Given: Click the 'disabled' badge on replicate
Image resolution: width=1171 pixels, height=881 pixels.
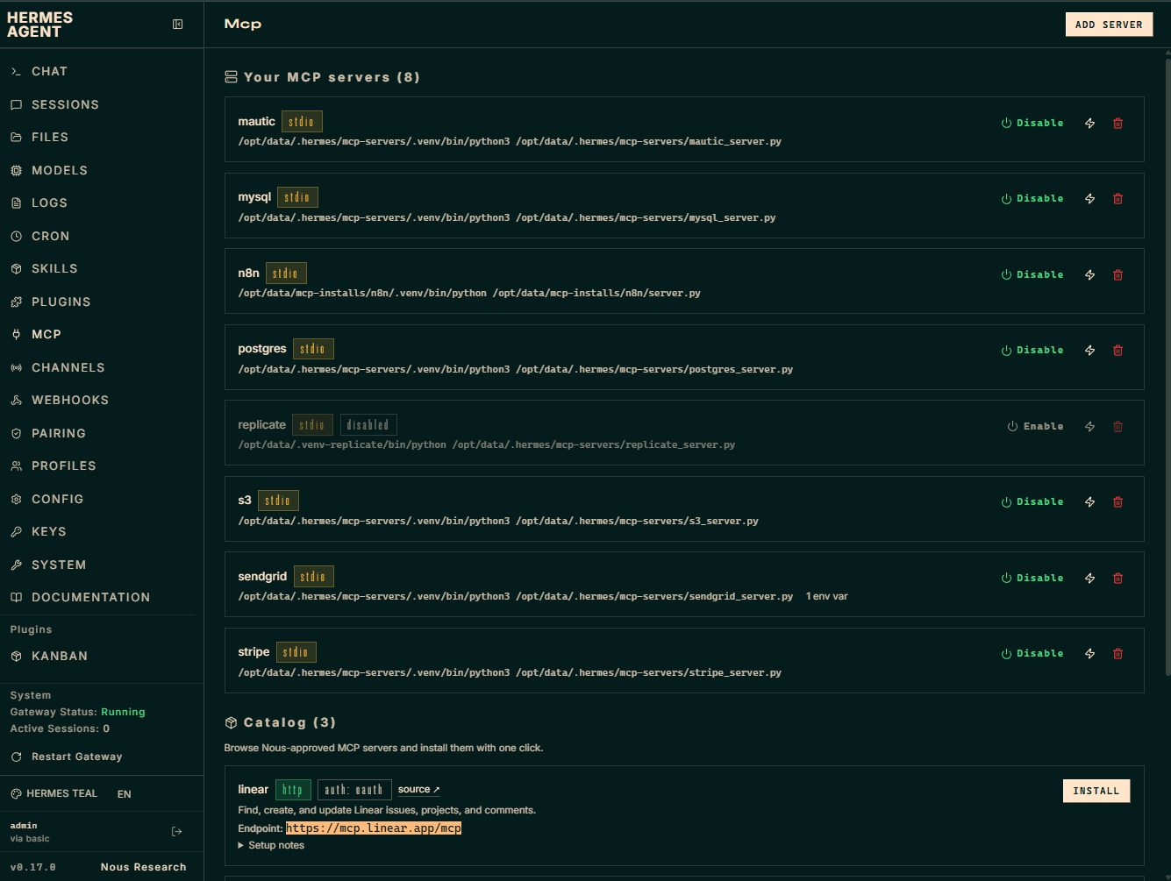Looking at the screenshot, I should tap(368, 425).
